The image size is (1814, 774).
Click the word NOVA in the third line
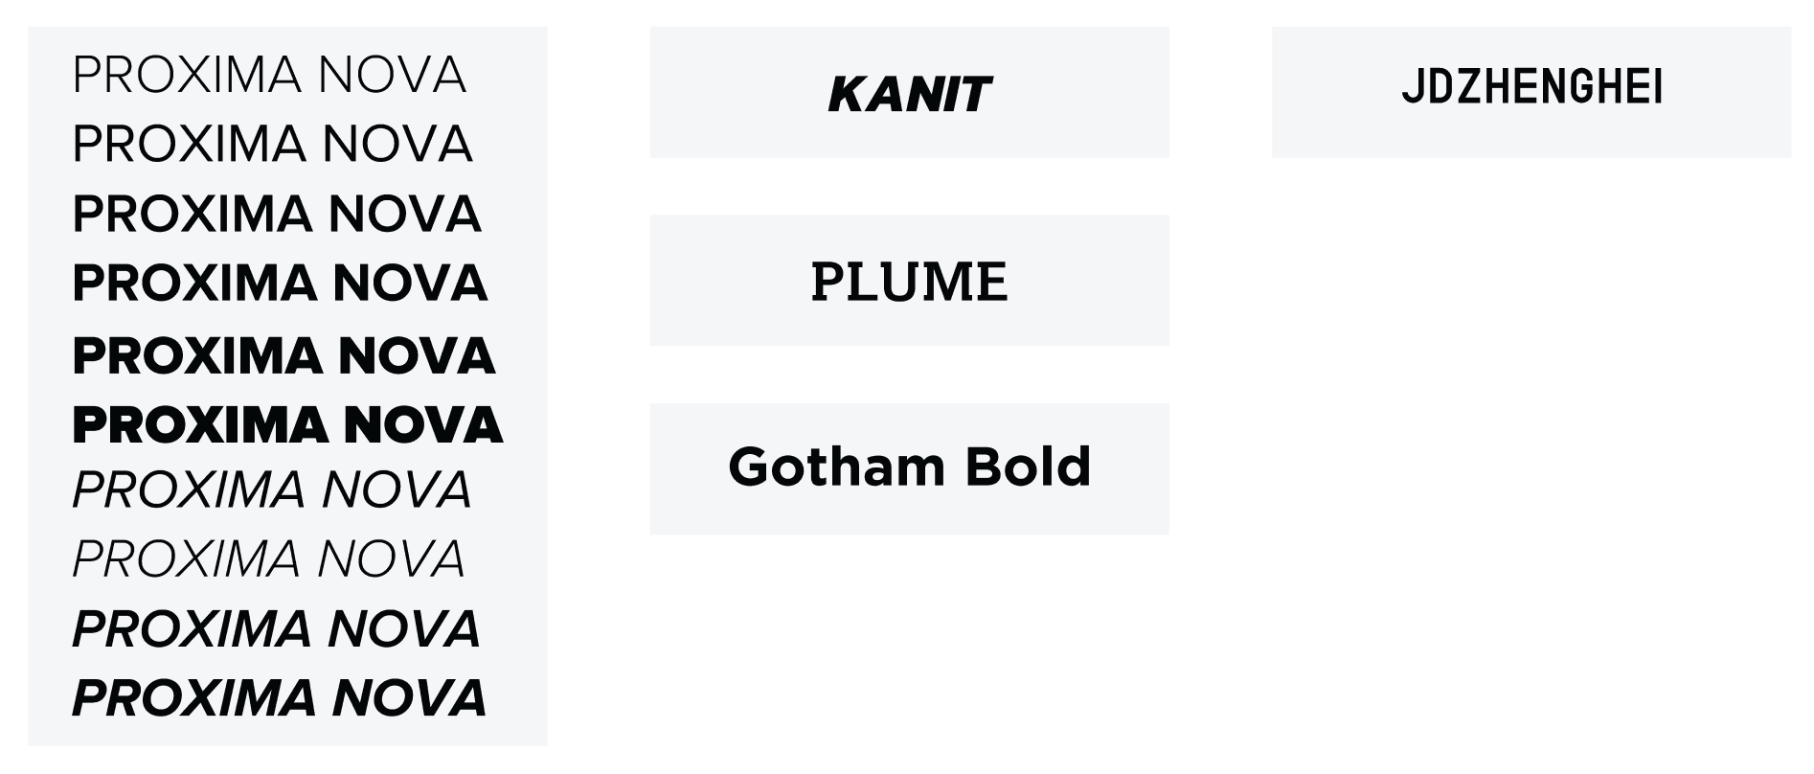[x=404, y=214]
